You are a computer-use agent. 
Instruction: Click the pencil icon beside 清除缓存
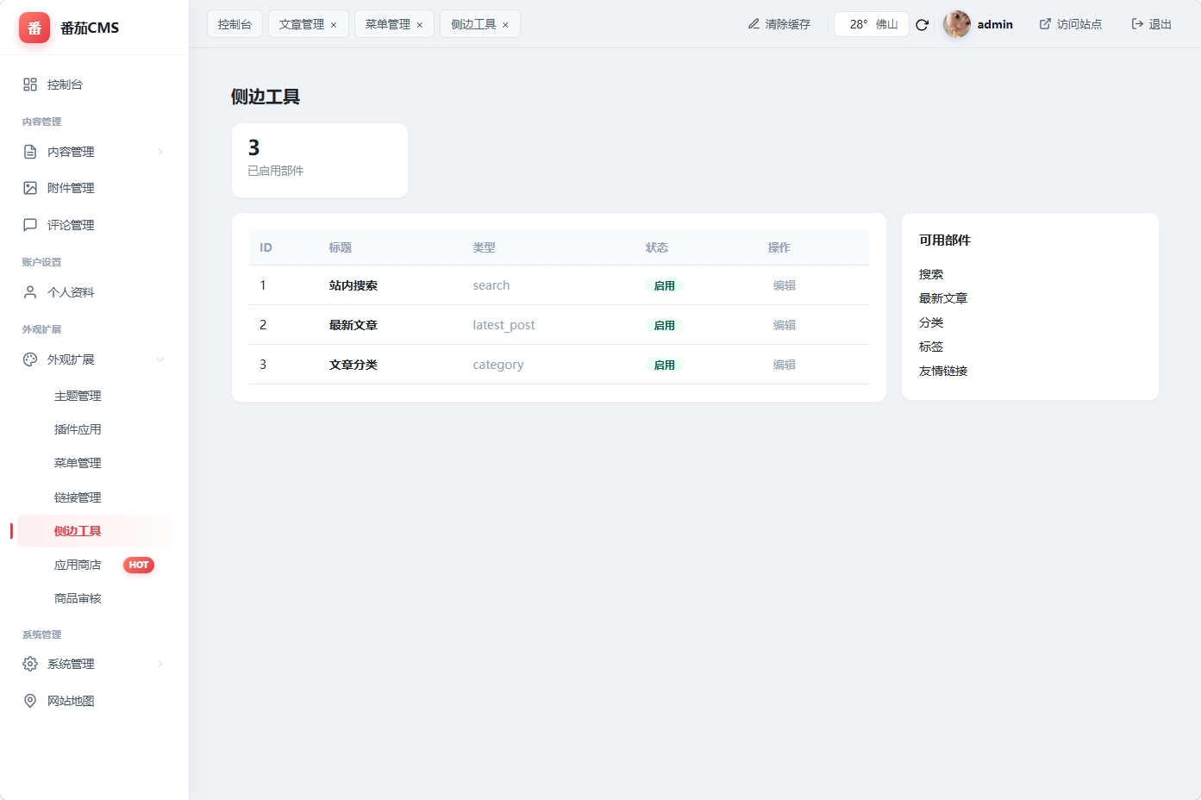(x=754, y=24)
